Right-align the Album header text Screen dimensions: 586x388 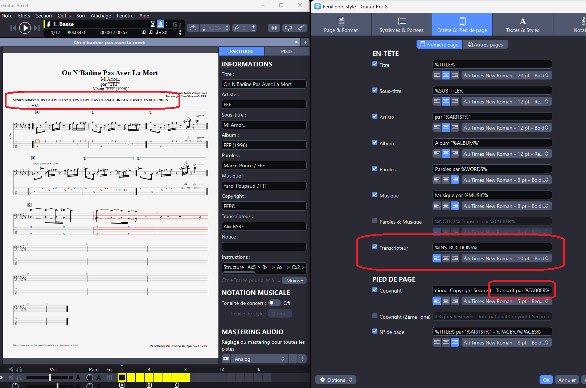click(x=455, y=154)
